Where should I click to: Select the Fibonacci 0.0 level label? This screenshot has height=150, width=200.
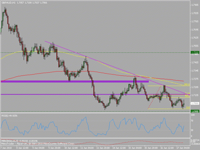188,107
